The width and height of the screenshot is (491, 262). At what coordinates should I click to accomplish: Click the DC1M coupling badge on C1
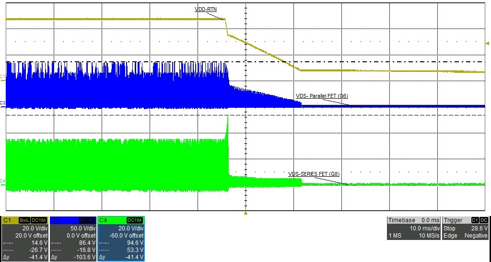(x=39, y=220)
